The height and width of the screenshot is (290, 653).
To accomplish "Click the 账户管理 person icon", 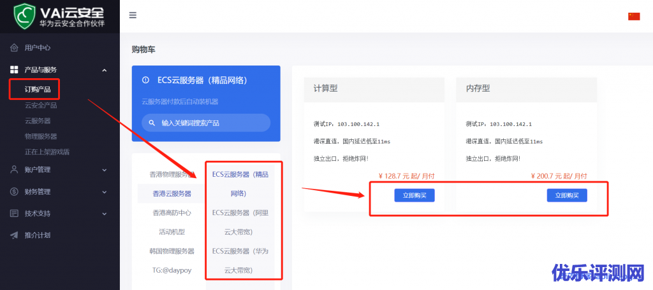I will [14, 170].
